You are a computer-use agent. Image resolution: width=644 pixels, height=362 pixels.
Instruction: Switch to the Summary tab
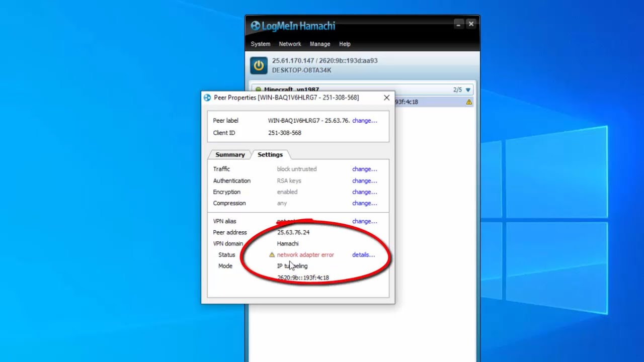[230, 155]
